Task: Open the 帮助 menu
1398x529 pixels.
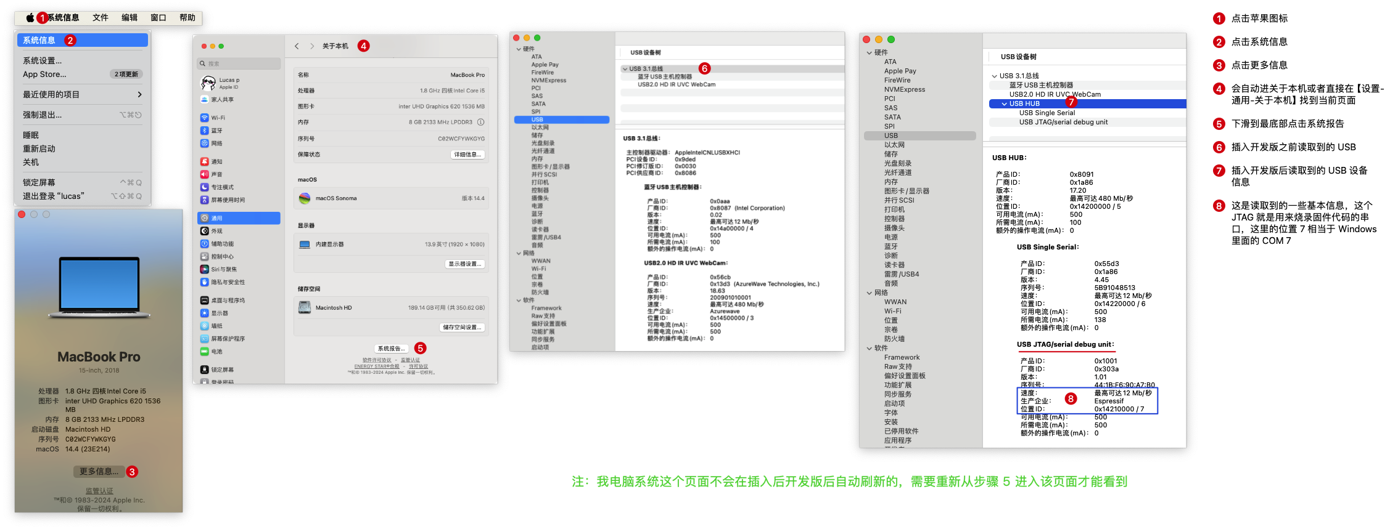Action: click(x=187, y=18)
